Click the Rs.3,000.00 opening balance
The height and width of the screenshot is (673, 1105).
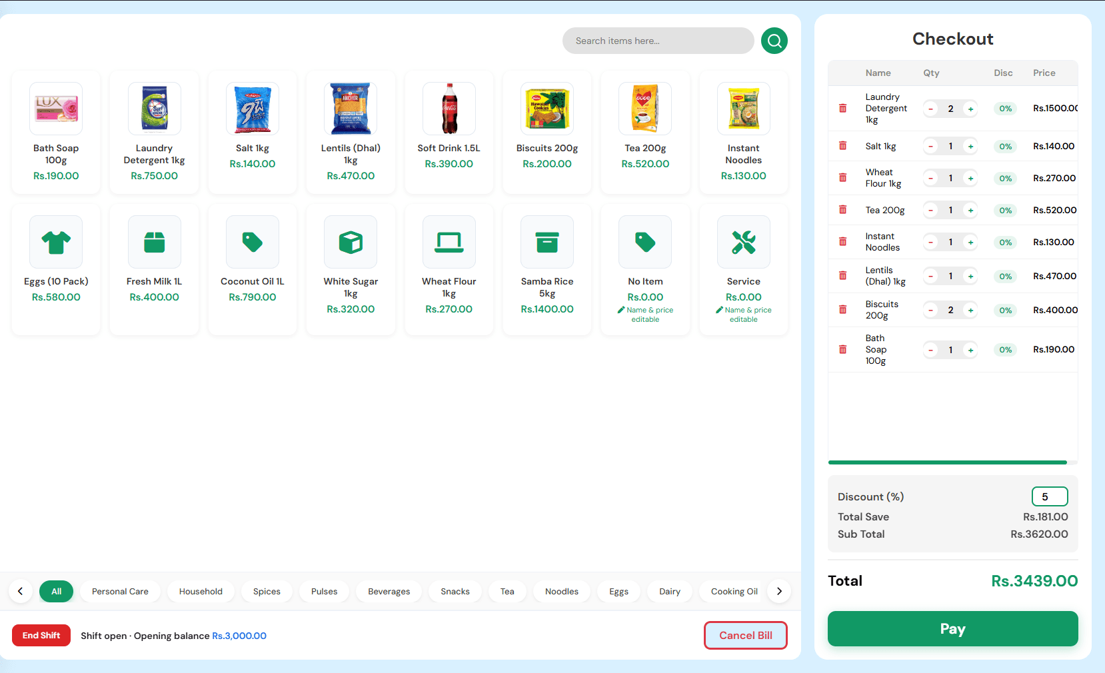click(239, 636)
